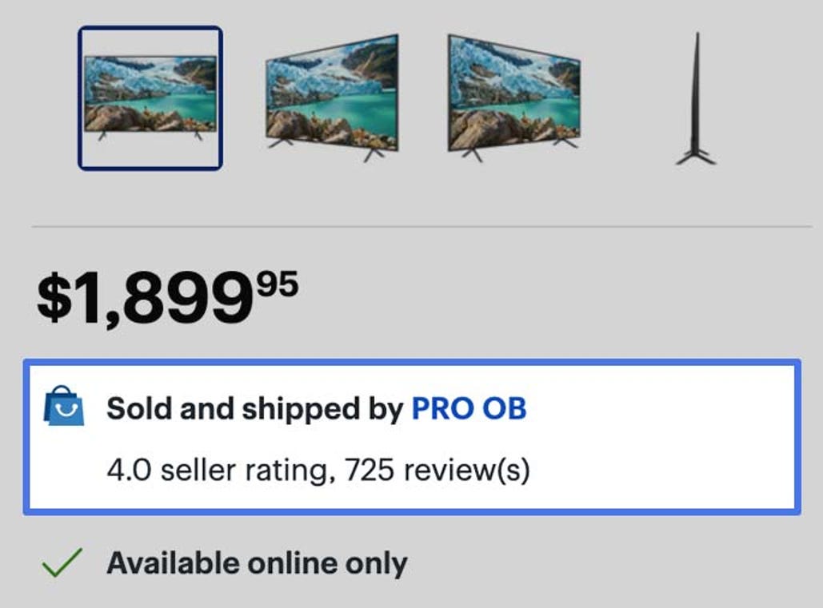
Task: Click the Sold and shipped by label
Action: (x=254, y=409)
